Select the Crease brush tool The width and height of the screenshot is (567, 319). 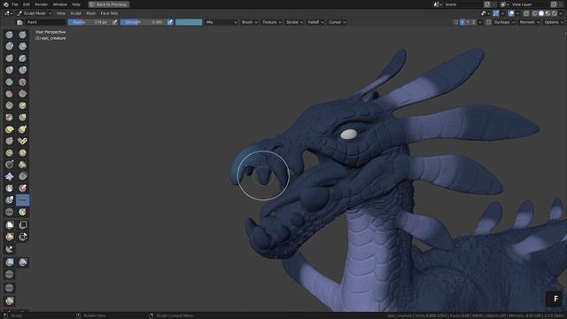point(10,82)
